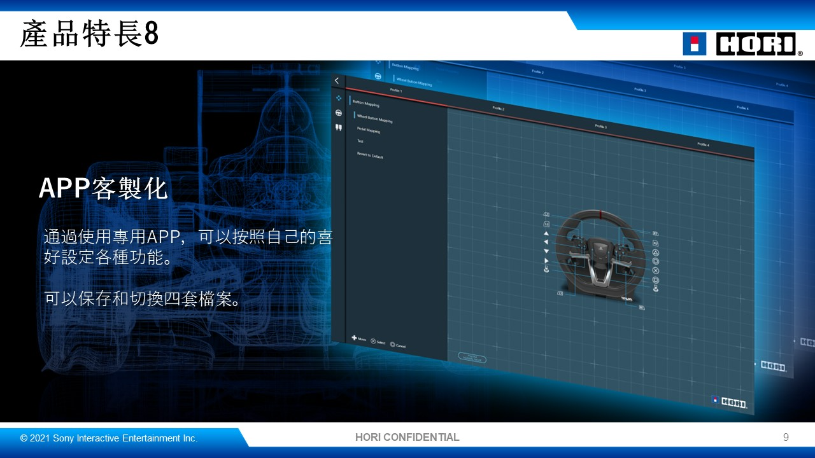Choose Revert to Default
Image resolution: width=815 pixels, height=458 pixels.
pyautogui.click(x=370, y=155)
